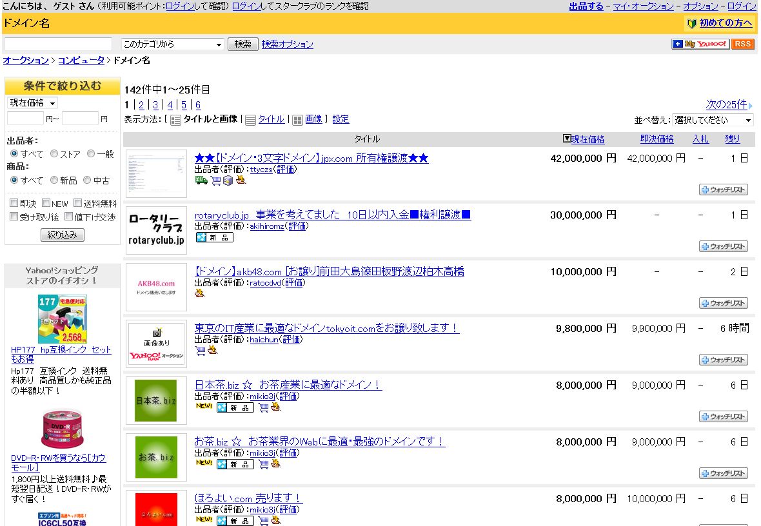Click the cart icon in the tokyoit.com listing
The image size is (761, 526).
tap(200, 350)
